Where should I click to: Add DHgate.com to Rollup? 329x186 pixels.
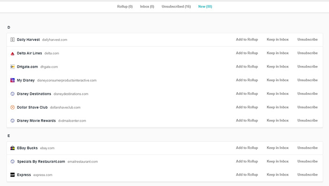coord(247,67)
